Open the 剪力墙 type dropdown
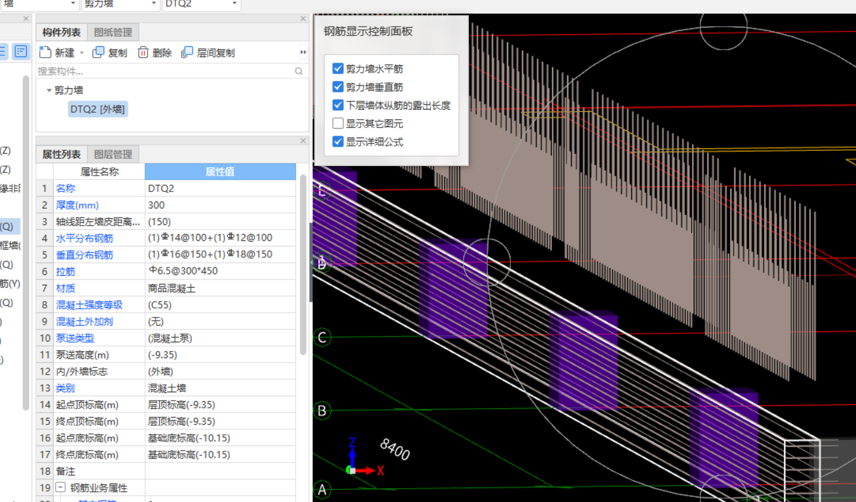 coord(153,4)
